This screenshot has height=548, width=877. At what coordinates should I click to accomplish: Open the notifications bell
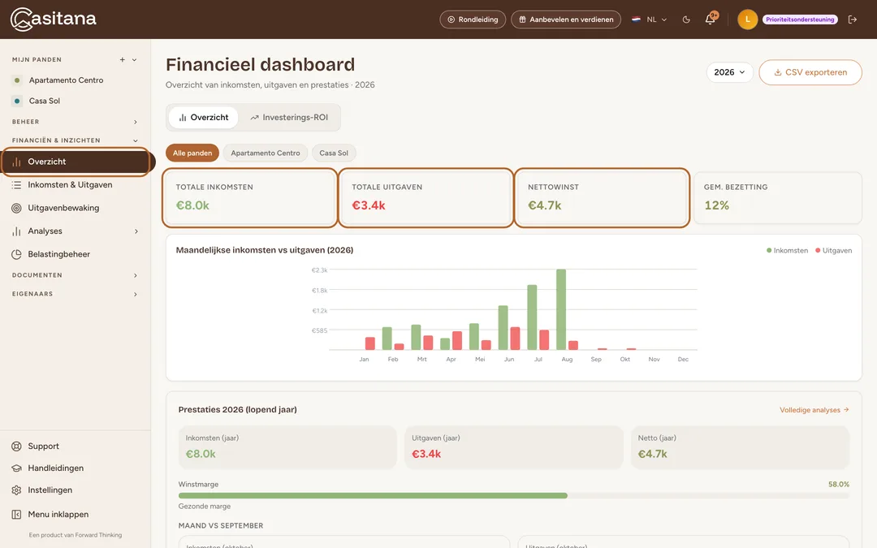[x=711, y=19]
